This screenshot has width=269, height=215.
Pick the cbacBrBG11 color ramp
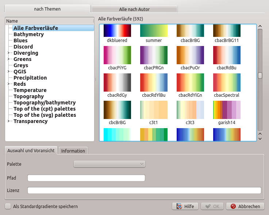(x=227, y=31)
